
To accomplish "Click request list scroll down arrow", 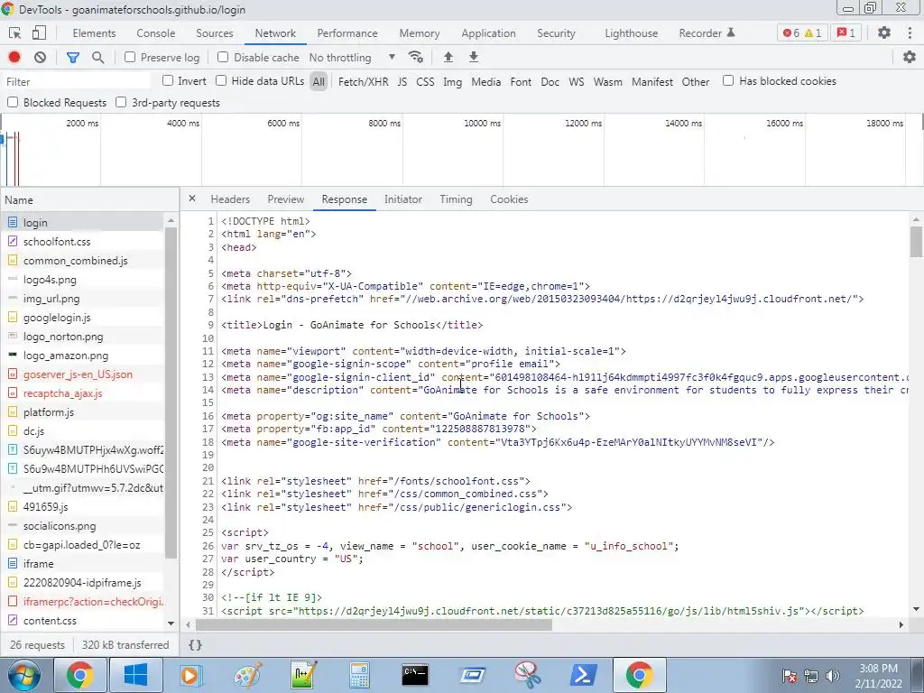I will [x=171, y=623].
